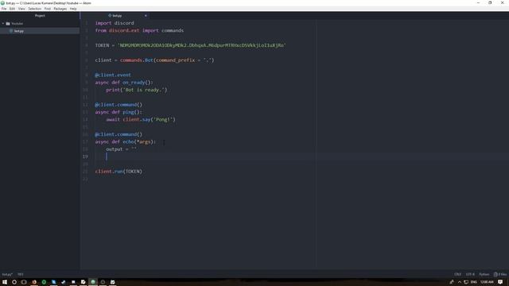
Task: Click line number 19 in the gutter
Action: pos(85,157)
